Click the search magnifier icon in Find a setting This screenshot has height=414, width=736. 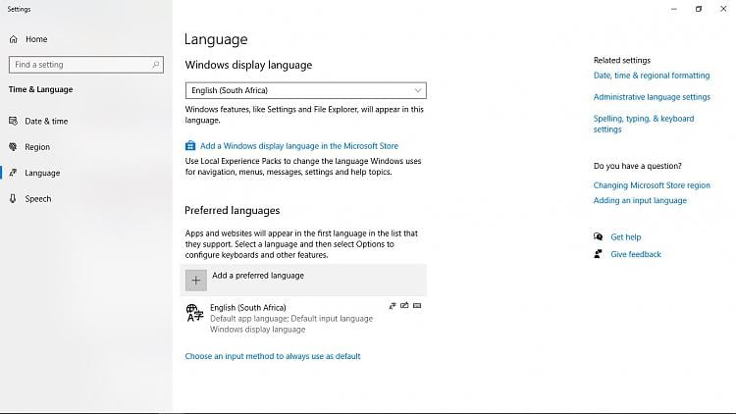156,65
